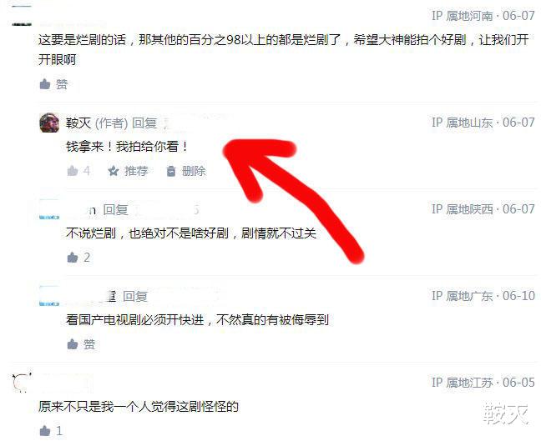Click the star 推荐 icon
Screen dimensions: 541x441
[114, 171]
